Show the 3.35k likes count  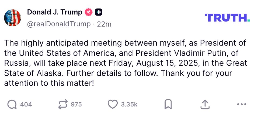point(129,104)
